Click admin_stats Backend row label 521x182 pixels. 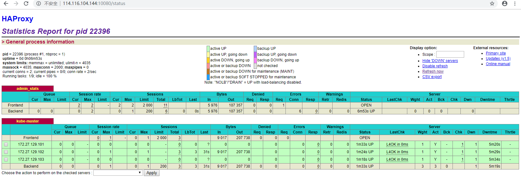tap(15, 111)
